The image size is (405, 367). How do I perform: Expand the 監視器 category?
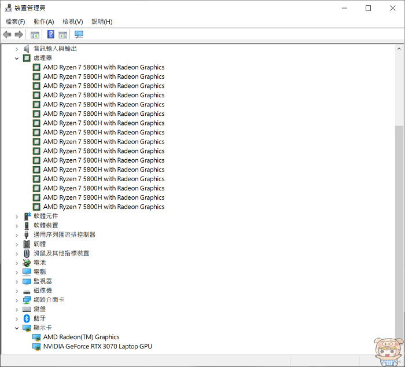point(17,281)
